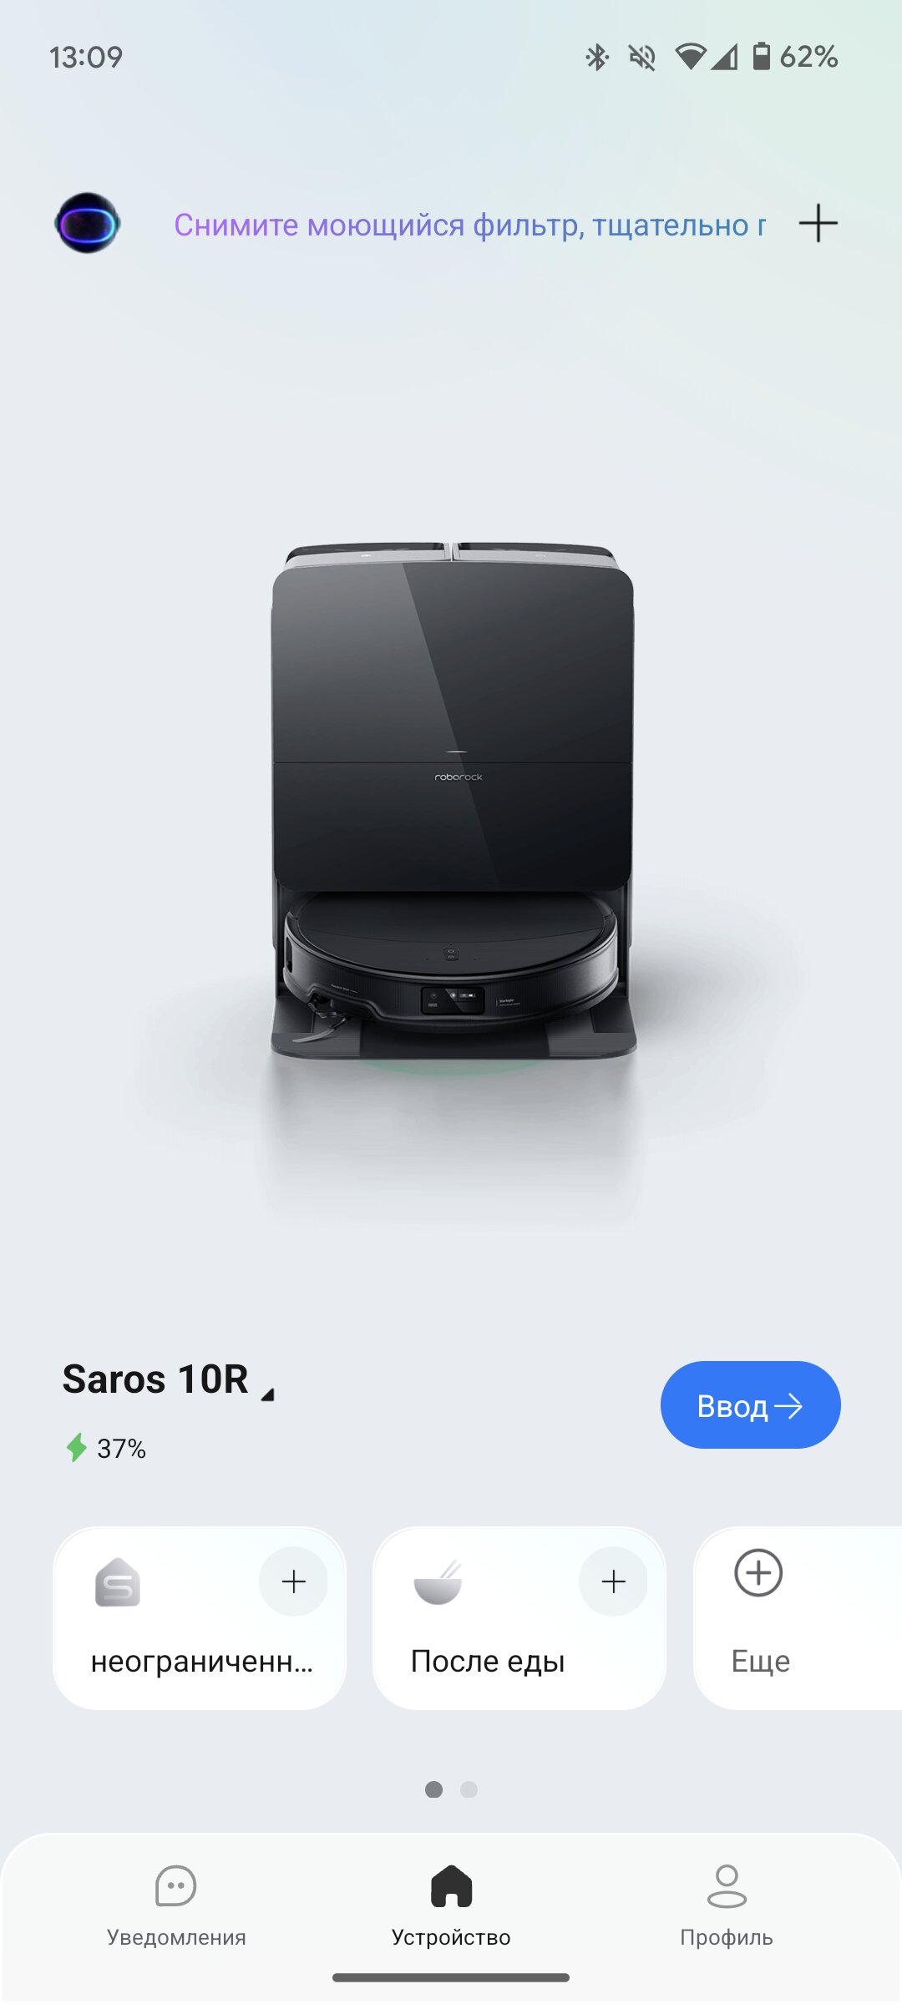Open the неограниченн... routine card
902x2004 pixels.
[x=200, y=1618]
